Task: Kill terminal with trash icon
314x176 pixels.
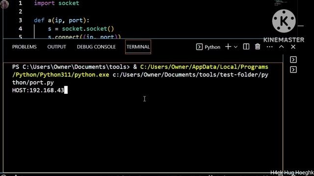Action: tap(258, 47)
